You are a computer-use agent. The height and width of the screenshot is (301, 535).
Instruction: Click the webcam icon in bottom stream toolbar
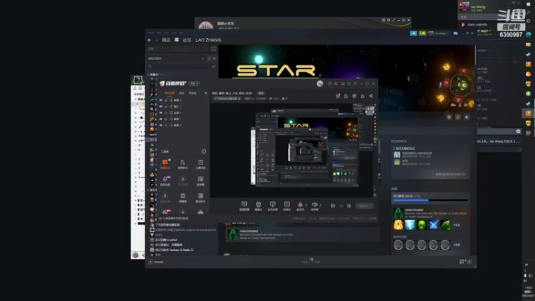(258, 206)
